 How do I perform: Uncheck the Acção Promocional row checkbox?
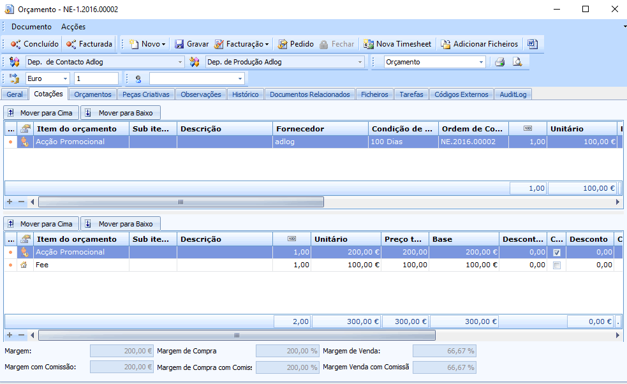click(557, 253)
